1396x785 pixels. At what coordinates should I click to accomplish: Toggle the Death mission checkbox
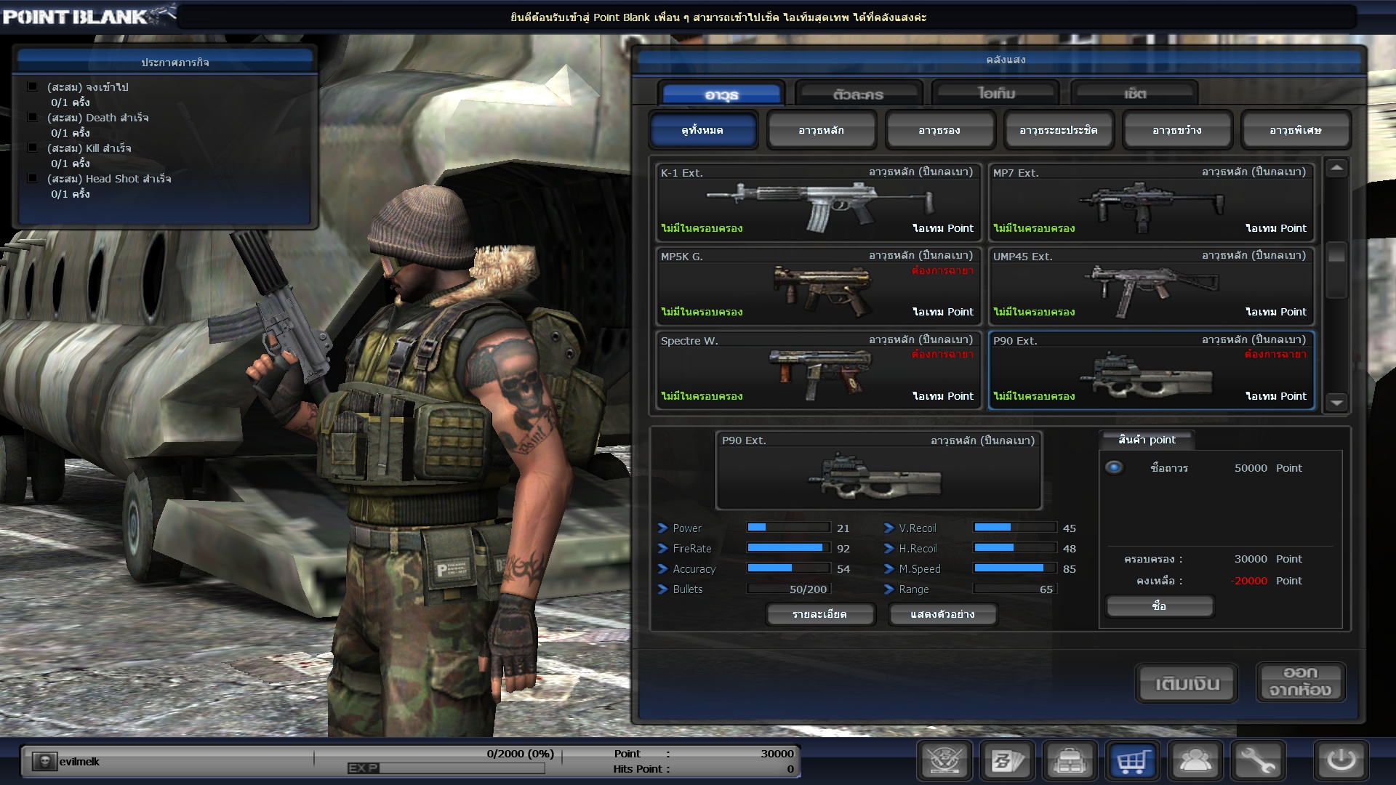[x=33, y=117]
